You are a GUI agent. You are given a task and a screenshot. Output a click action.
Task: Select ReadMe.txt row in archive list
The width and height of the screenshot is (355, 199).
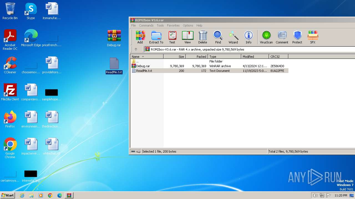(209, 71)
